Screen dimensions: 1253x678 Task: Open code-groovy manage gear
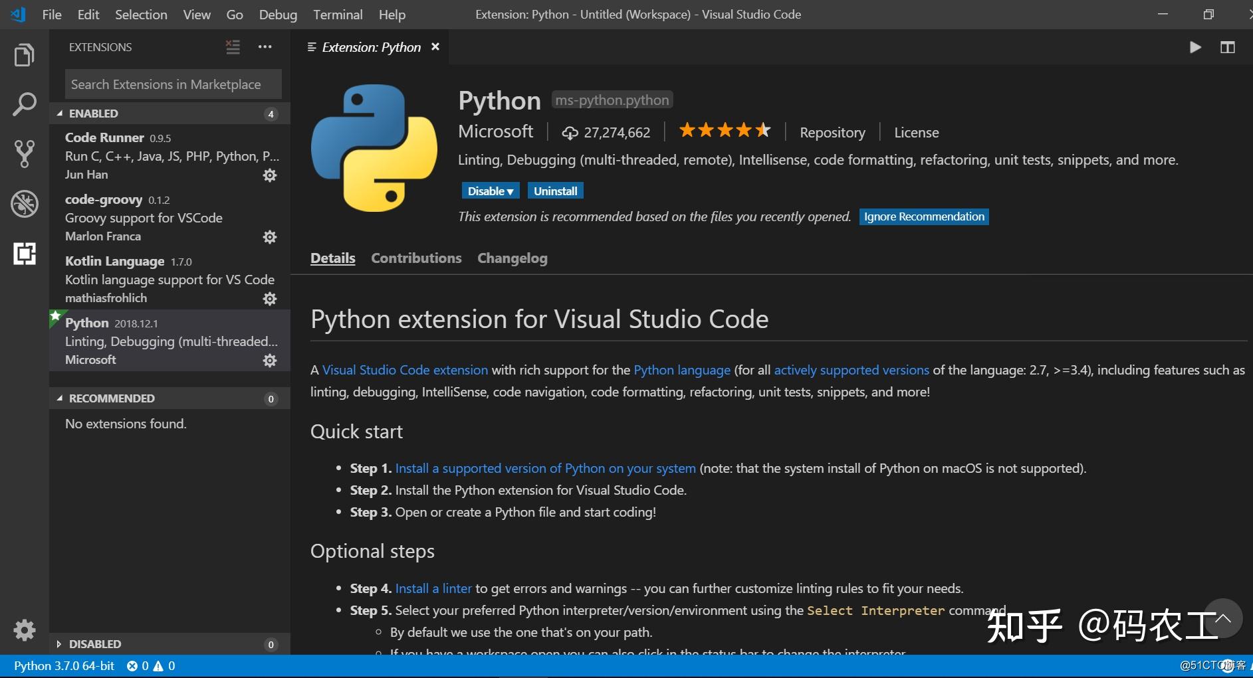(x=270, y=237)
